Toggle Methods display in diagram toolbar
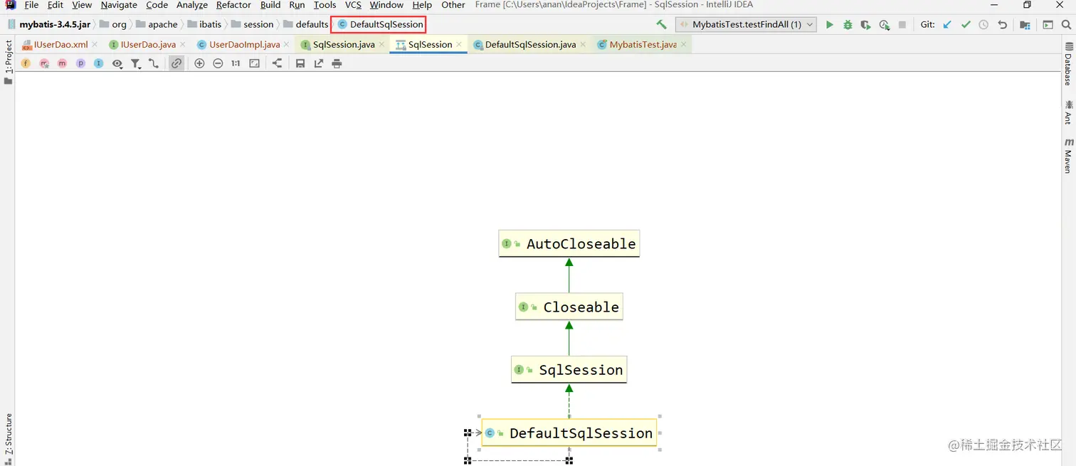Screen dimensions: 1076x466 (x=62, y=63)
